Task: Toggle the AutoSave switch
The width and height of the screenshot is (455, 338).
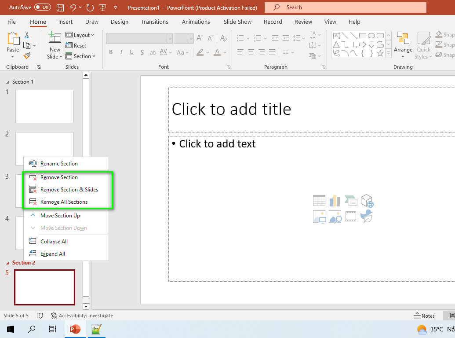Action: 43,7
